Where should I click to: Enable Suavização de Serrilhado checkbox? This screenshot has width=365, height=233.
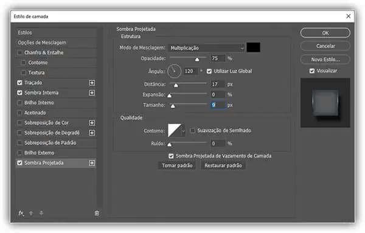pos(192,130)
